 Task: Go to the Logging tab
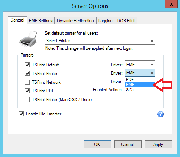coord(106,21)
